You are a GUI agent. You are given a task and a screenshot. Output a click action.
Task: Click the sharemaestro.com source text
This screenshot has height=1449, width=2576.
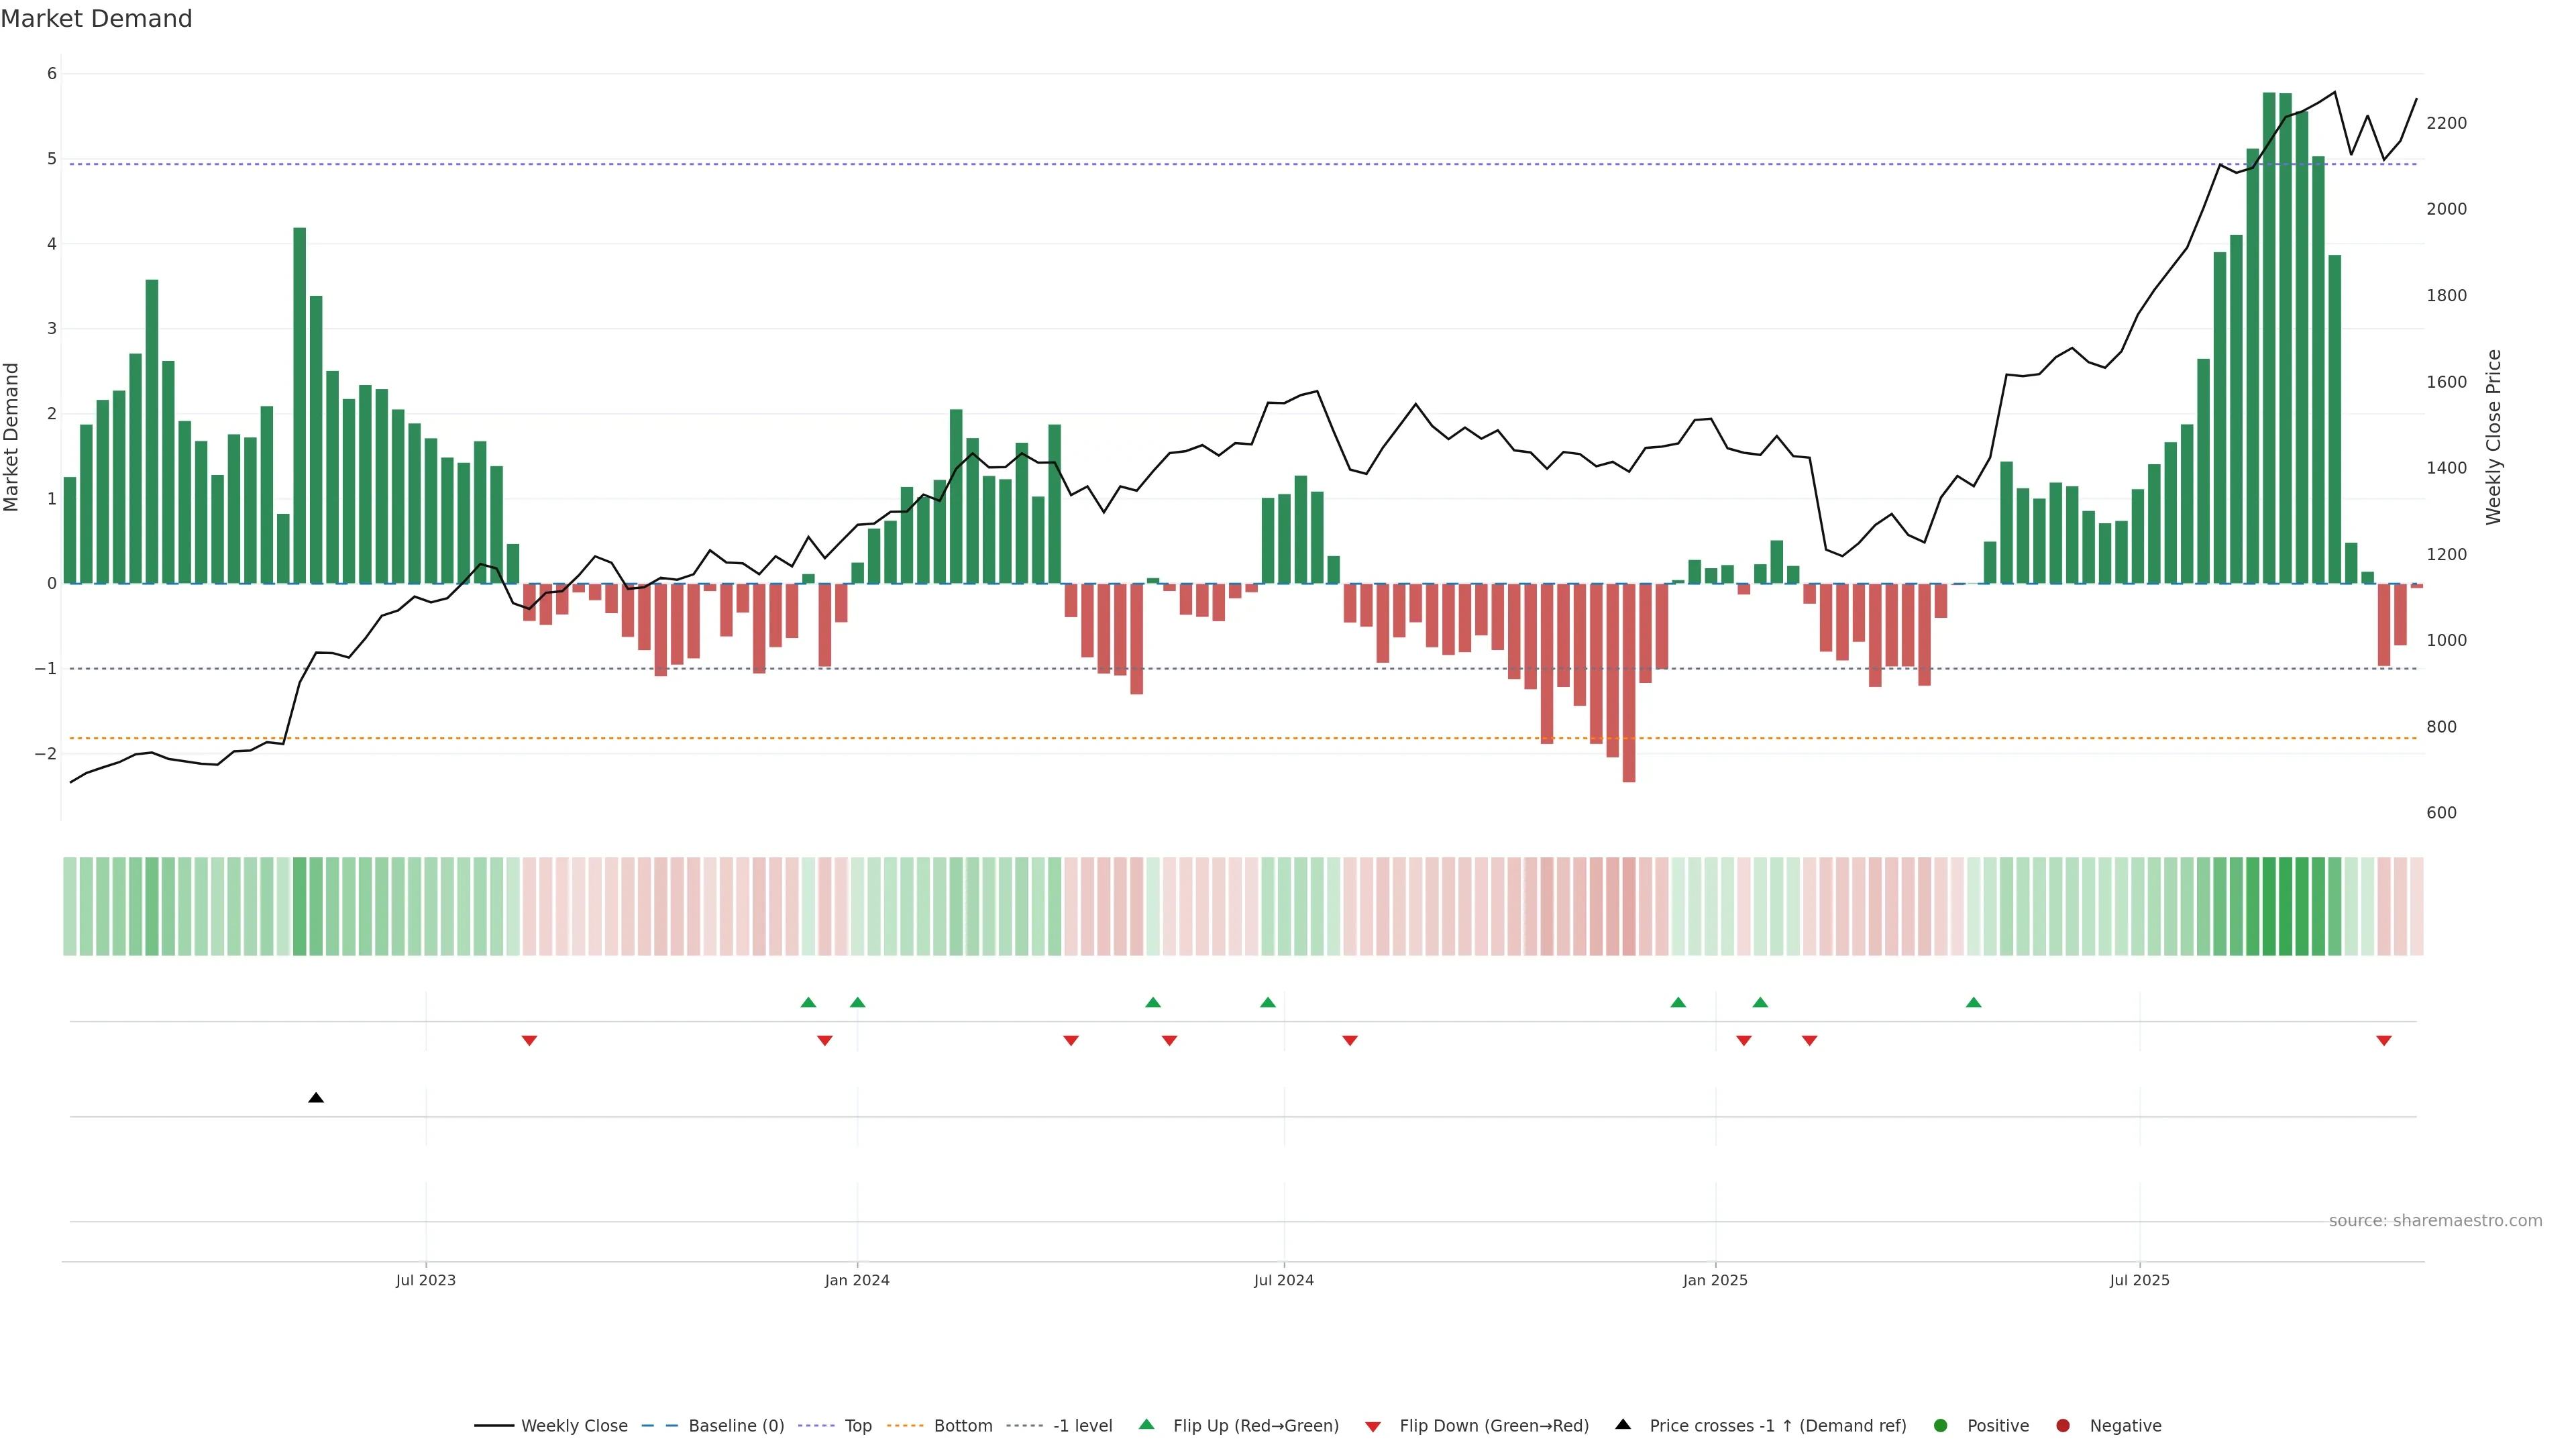(2435, 1221)
